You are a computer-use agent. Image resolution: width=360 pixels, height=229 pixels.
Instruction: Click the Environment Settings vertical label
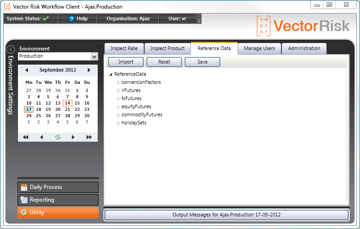(x=10, y=85)
